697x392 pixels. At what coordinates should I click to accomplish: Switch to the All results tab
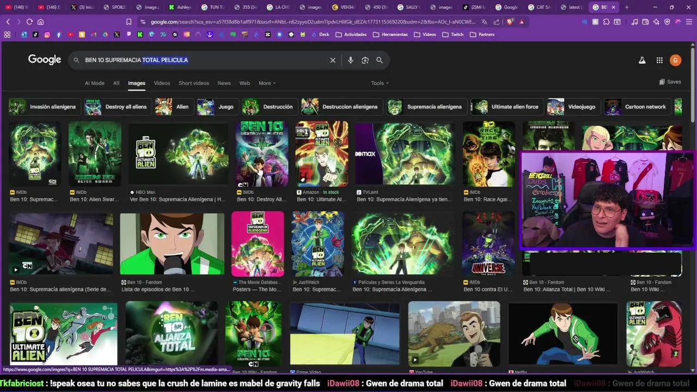[x=116, y=83]
